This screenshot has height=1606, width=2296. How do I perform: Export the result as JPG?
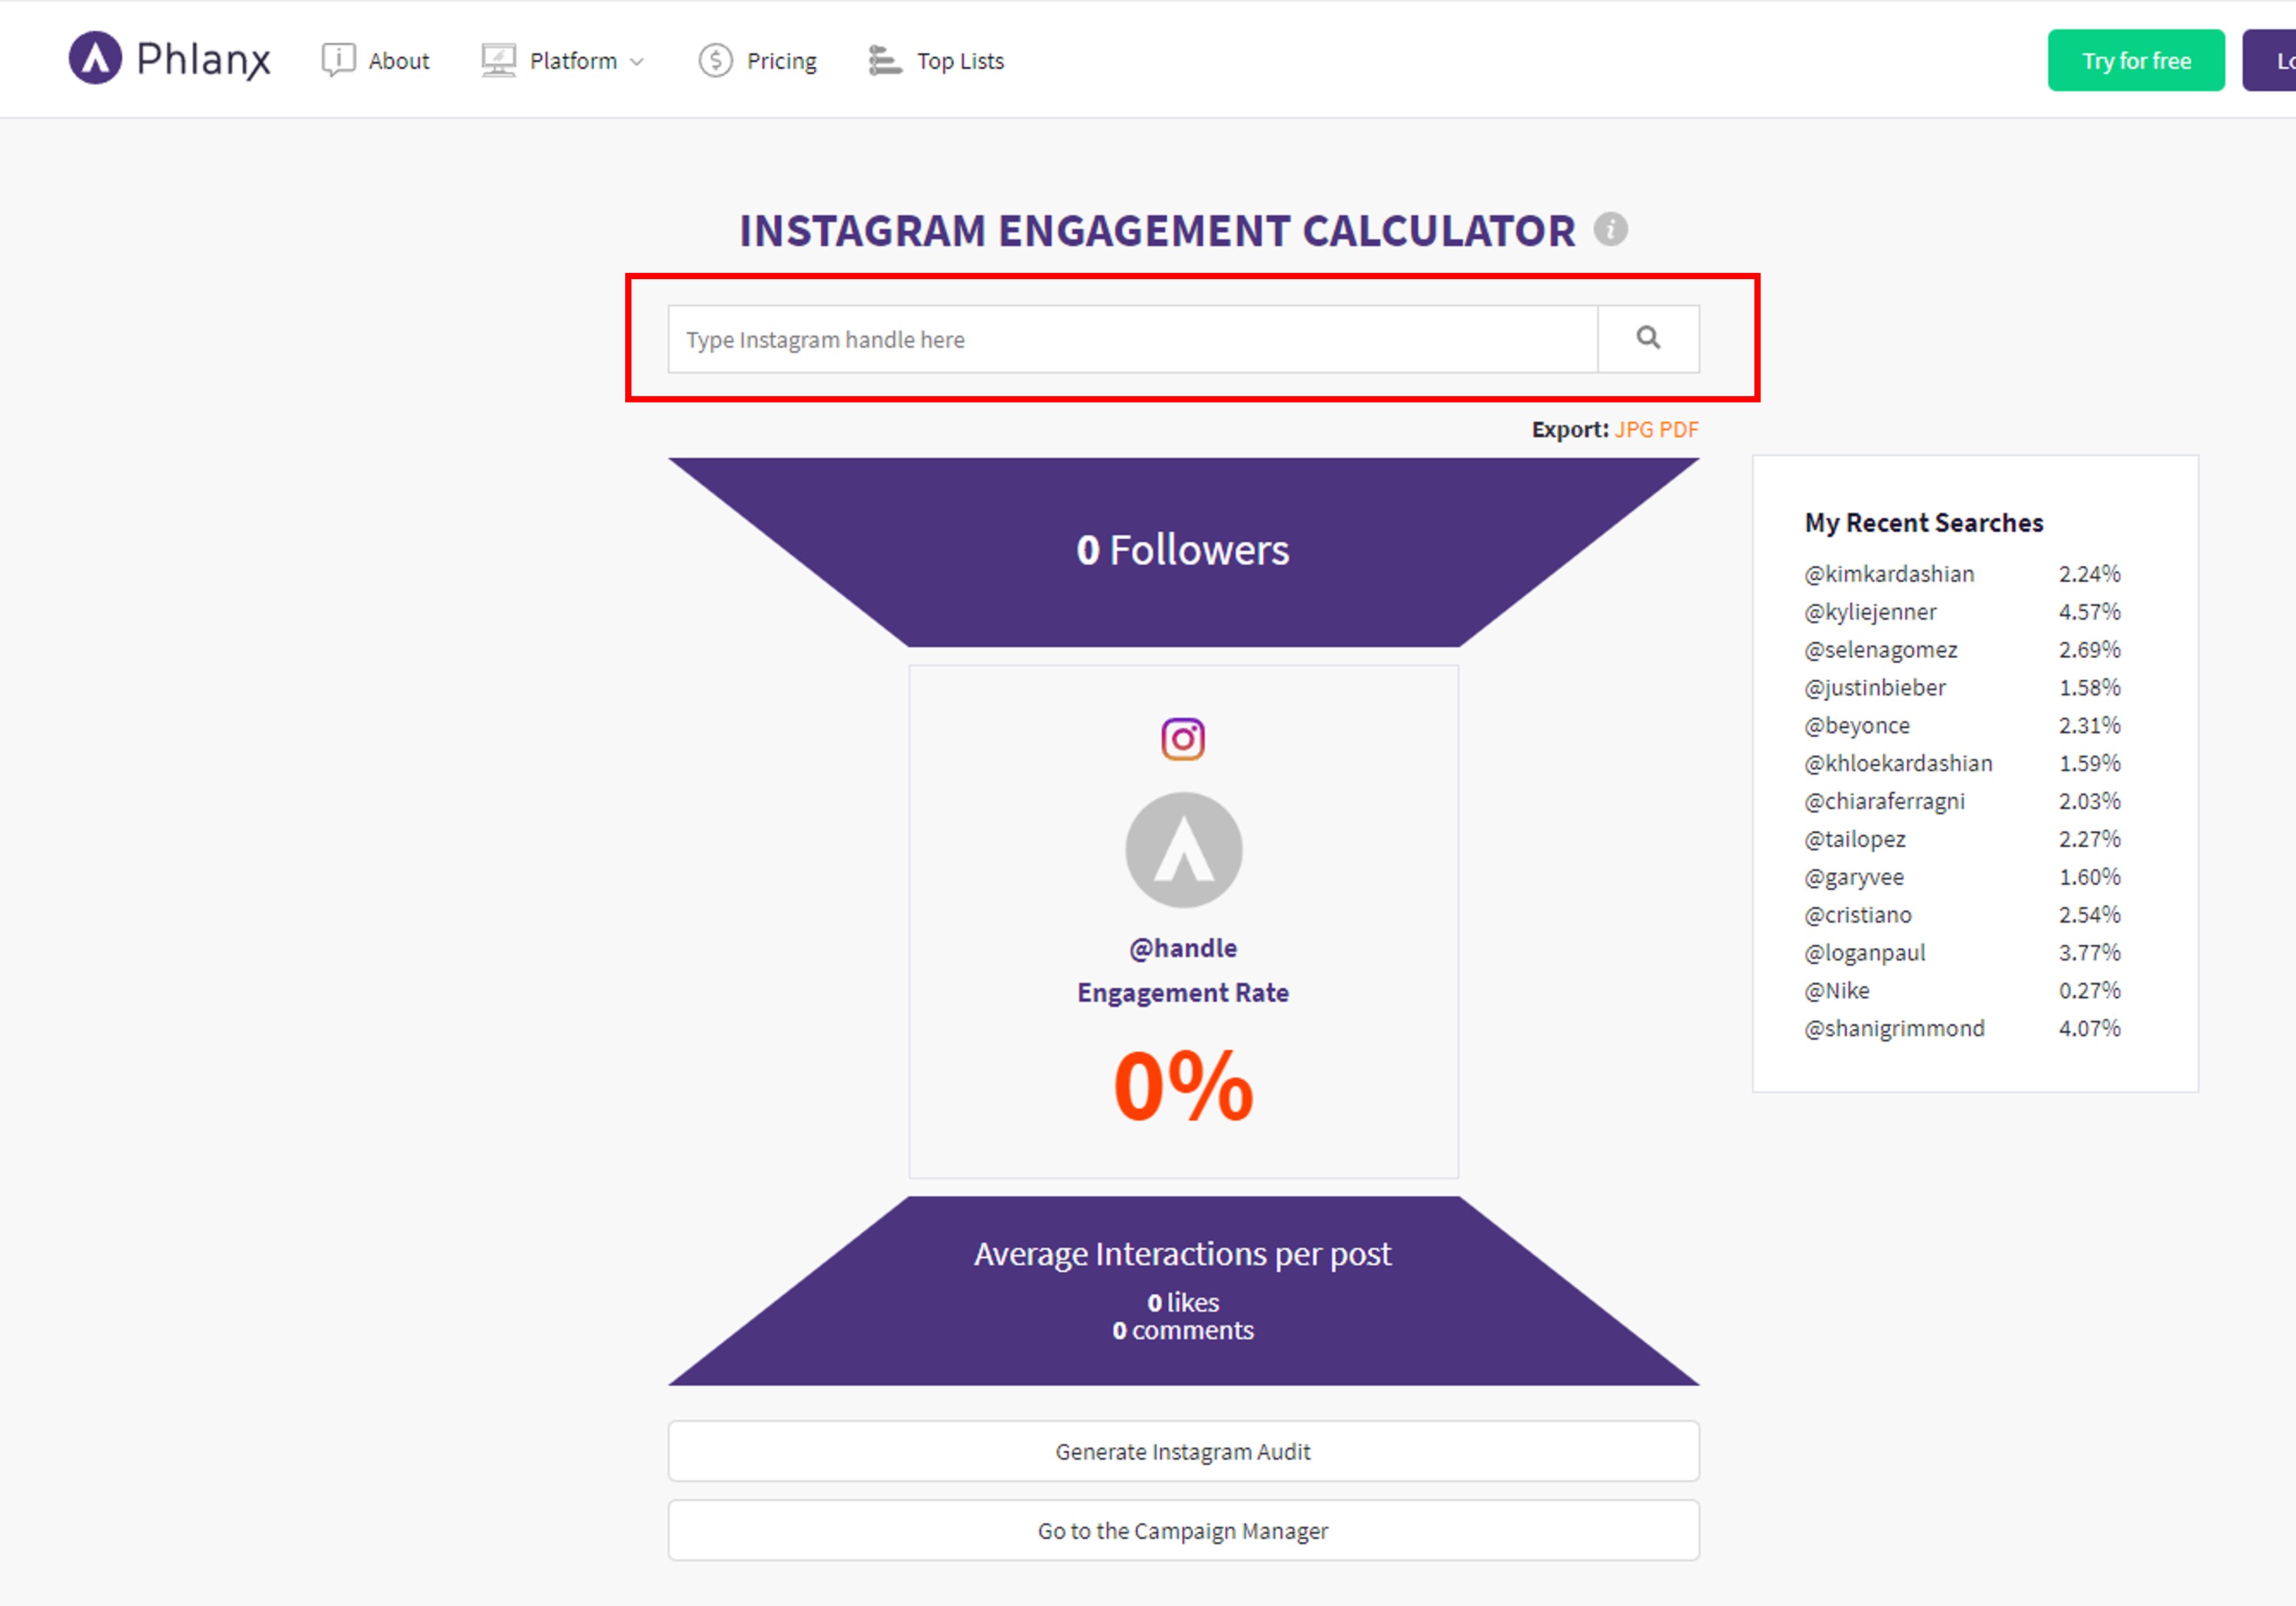pyautogui.click(x=1634, y=429)
